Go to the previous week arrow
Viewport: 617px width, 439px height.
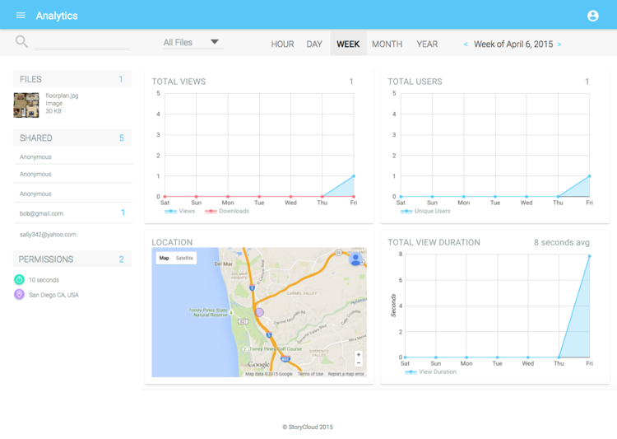(x=466, y=44)
